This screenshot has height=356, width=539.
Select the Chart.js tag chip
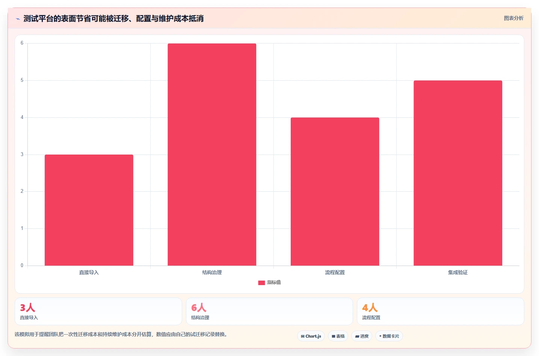[311, 336]
